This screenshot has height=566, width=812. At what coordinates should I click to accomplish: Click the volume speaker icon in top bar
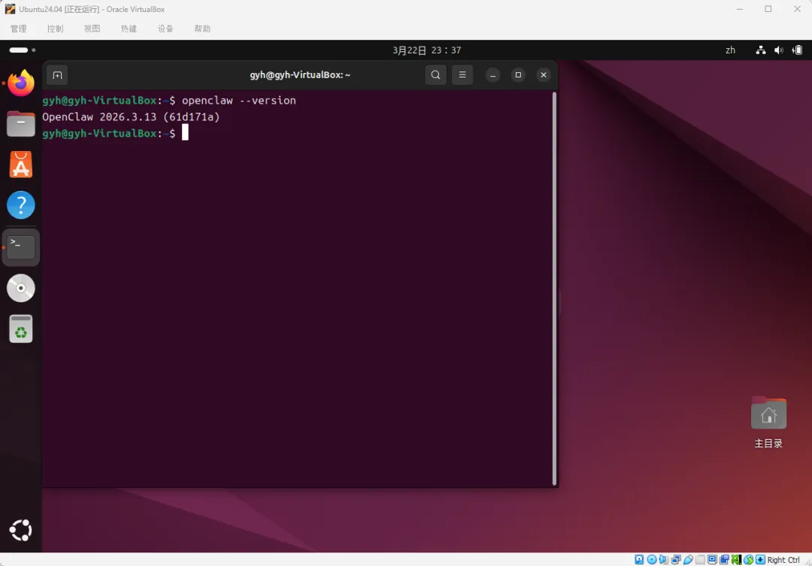click(778, 50)
